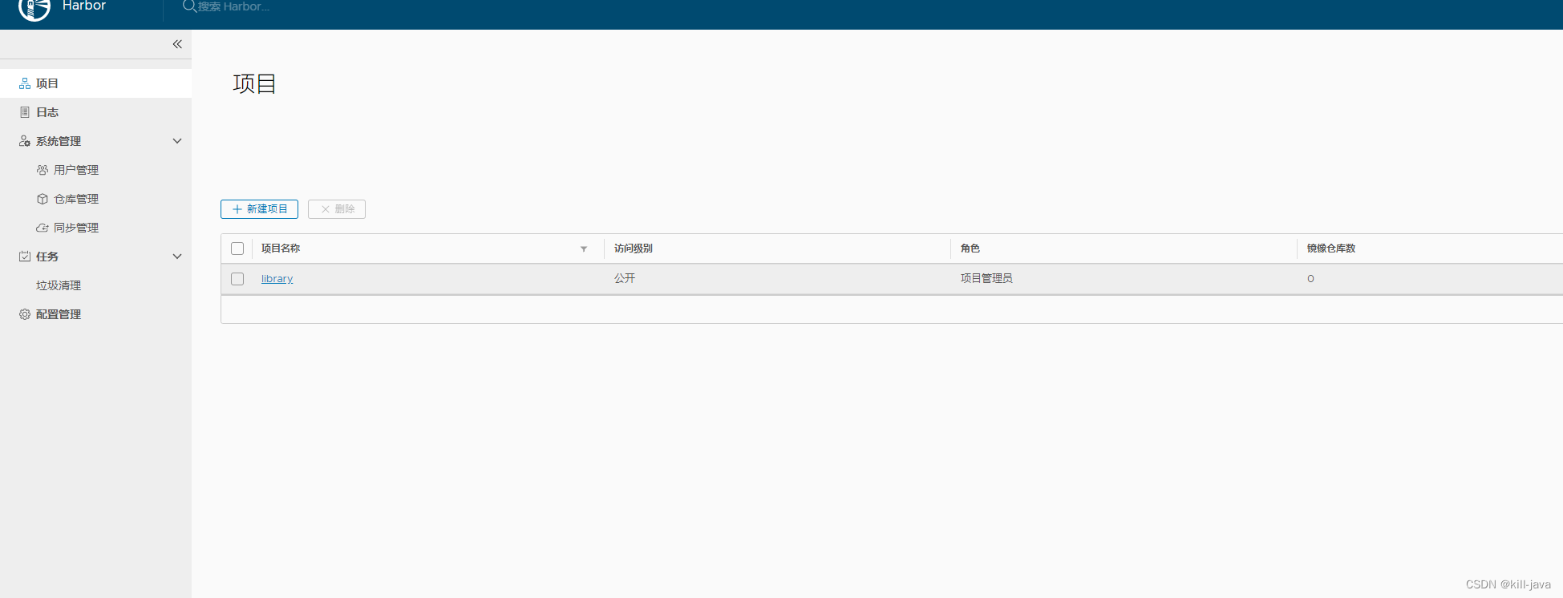The height and width of the screenshot is (598, 1563).
Task: Sort by 项目名称 column header
Action: (x=281, y=248)
